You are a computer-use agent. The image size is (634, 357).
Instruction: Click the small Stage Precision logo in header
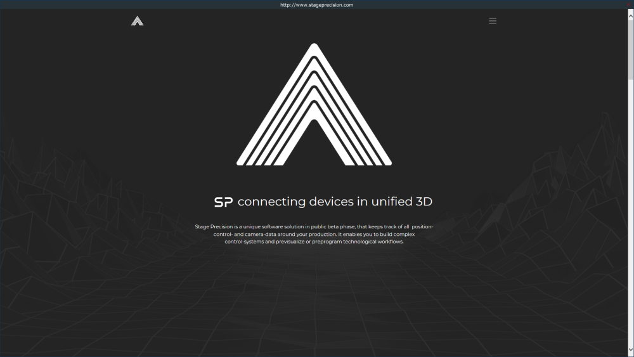click(138, 21)
